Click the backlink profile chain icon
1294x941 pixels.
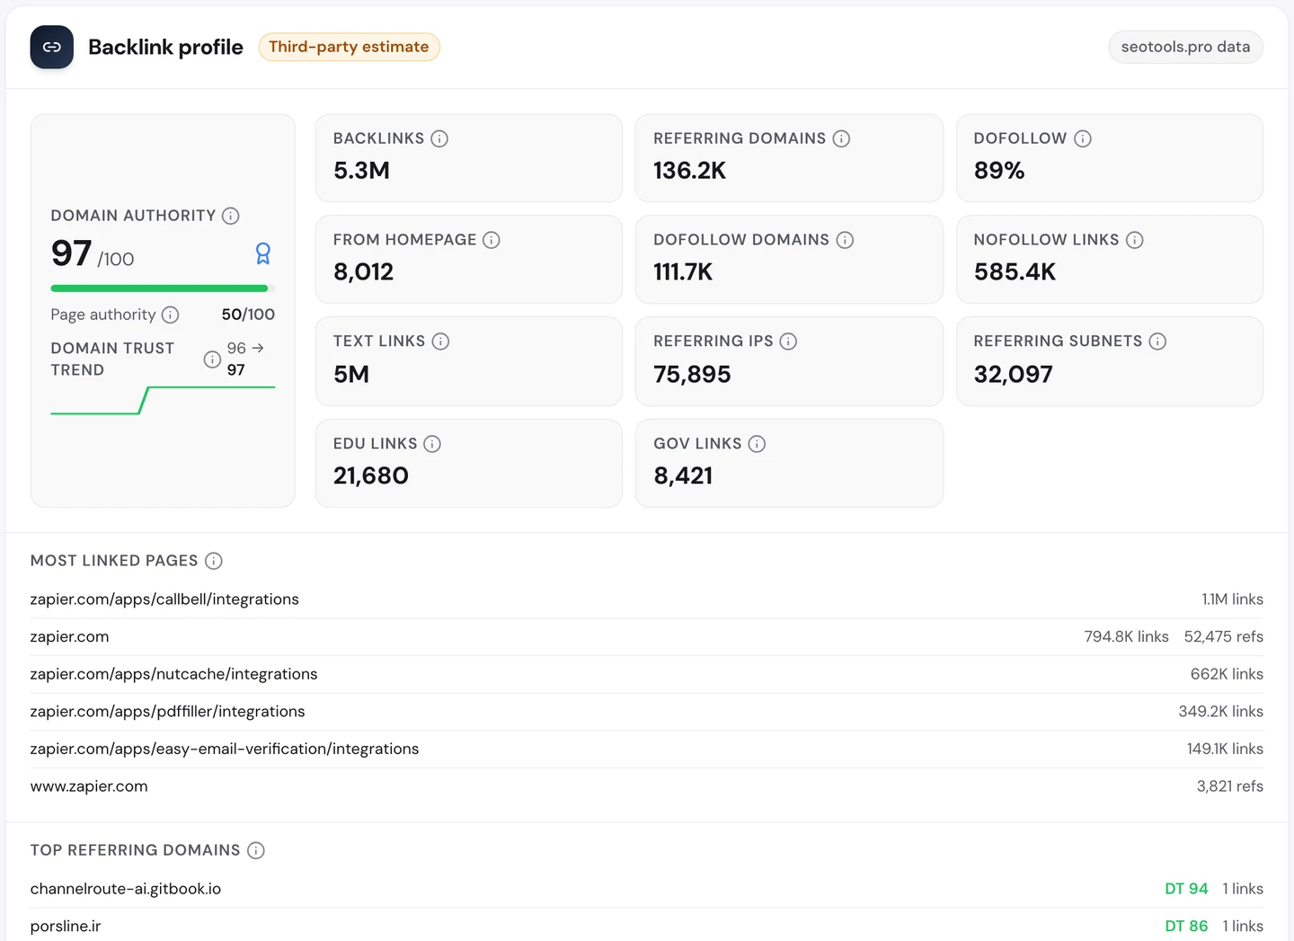pos(51,47)
